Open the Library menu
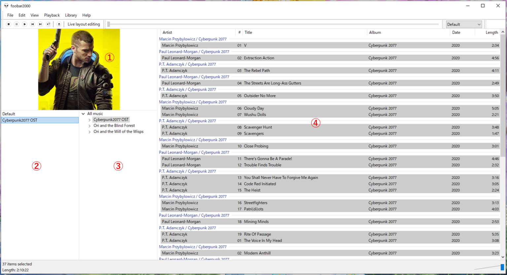The height and width of the screenshot is (275, 507). pyautogui.click(x=71, y=15)
